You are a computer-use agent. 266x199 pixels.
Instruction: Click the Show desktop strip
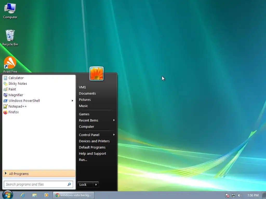[264, 195]
